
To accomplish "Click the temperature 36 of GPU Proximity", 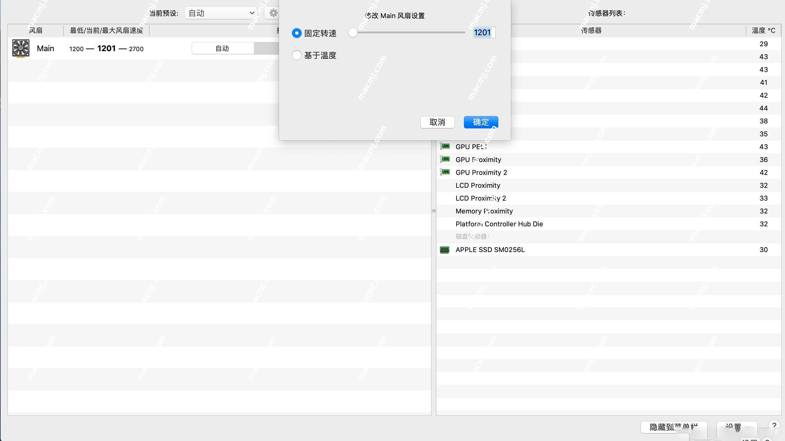I will 764,160.
